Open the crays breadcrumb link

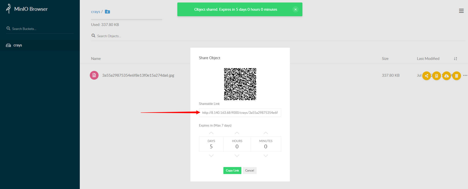coord(96,12)
